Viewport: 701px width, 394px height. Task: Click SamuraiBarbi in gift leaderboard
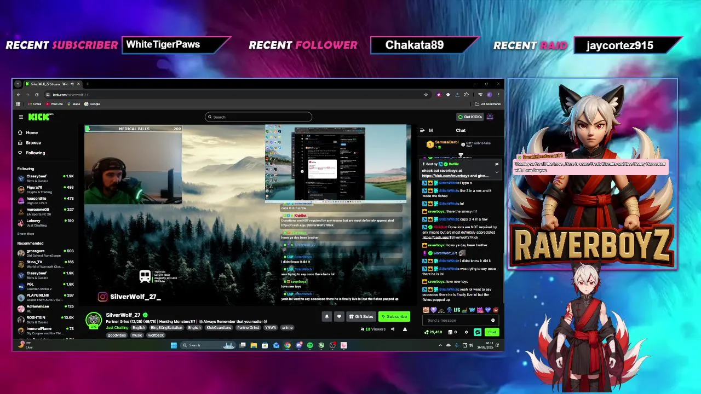pos(446,142)
